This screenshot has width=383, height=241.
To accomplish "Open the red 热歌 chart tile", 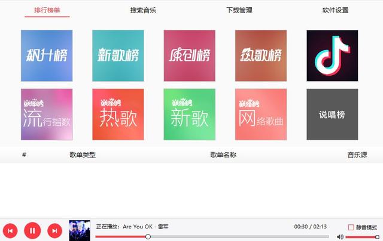I will tap(118, 115).
